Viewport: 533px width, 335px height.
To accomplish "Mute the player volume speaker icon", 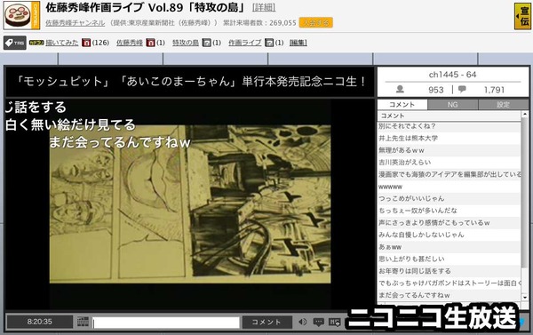I will (302, 322).
